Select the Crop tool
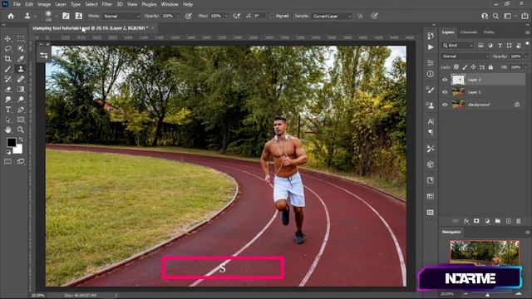The image size is (532, 299). click(x=7, y=59)
